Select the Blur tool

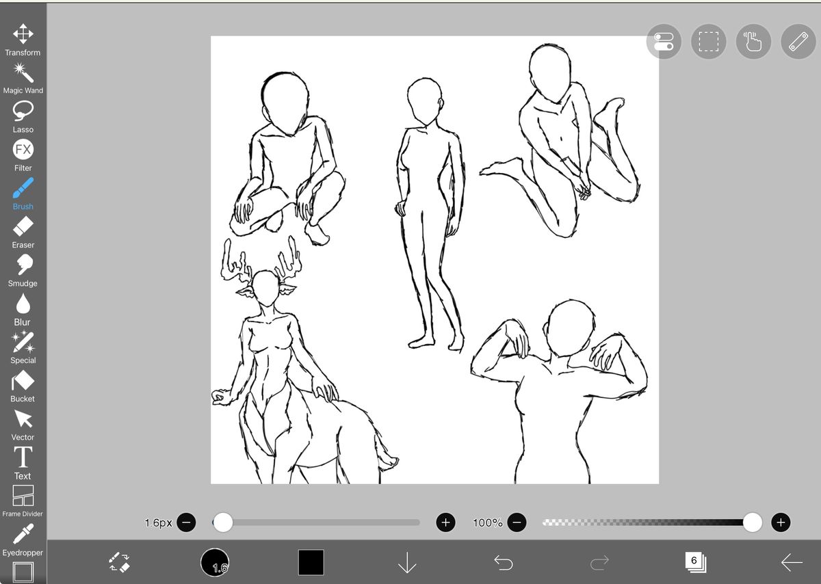[23, 309]
